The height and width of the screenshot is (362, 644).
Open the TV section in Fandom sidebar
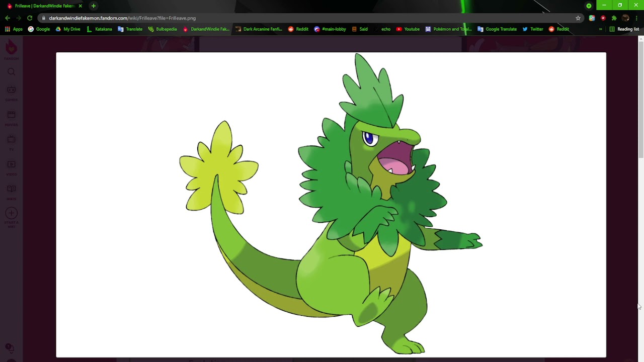pyautogui.click(x=11, y=142)
